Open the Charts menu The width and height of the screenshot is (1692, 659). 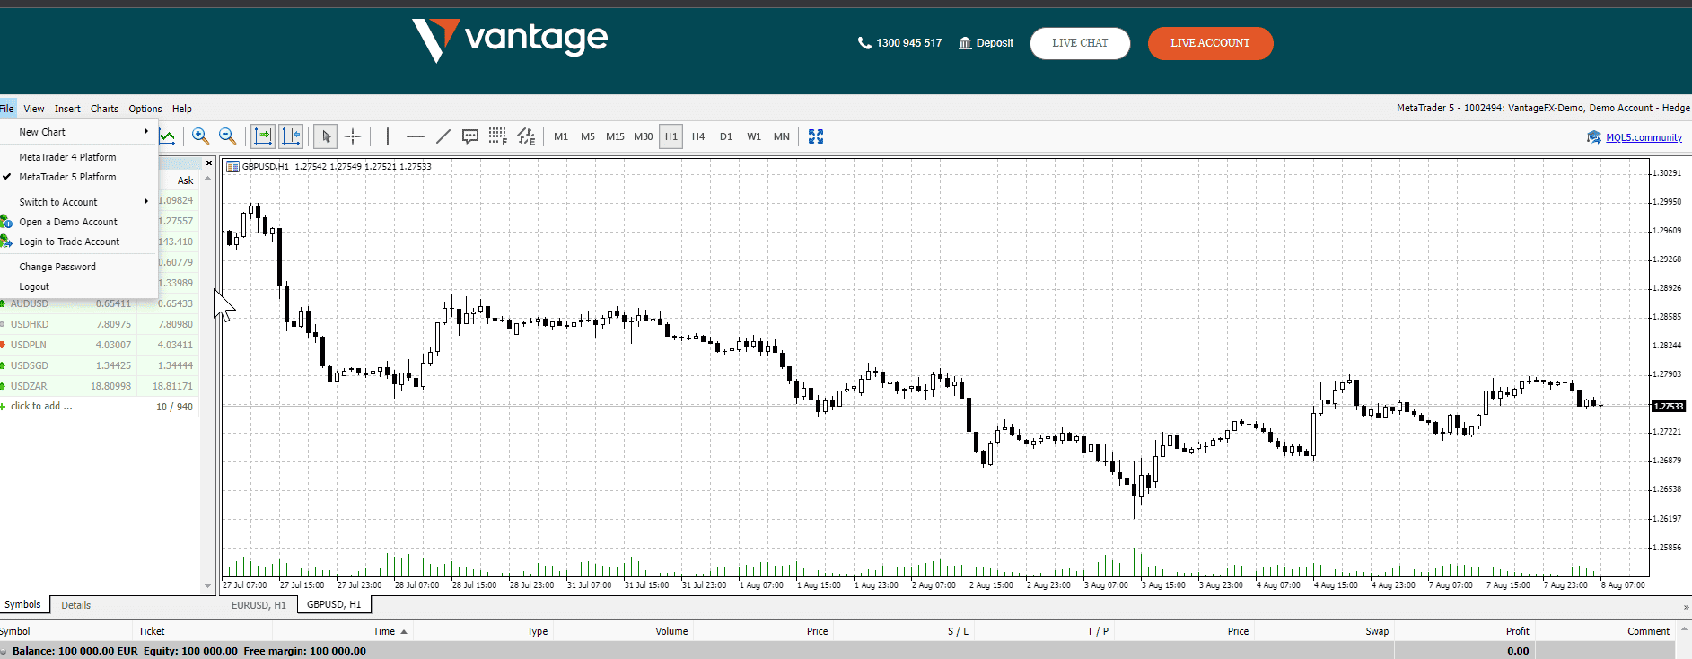(104, 109)
